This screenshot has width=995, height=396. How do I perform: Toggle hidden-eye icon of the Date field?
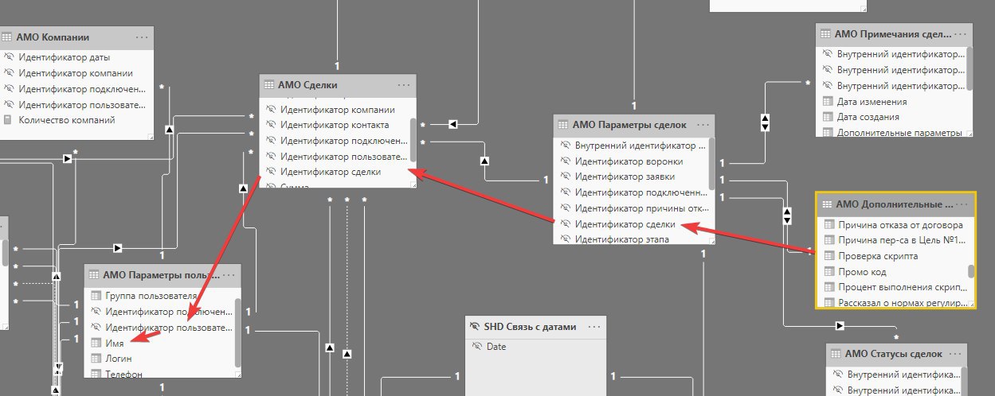pyautogui.click(x=476, y=347)
